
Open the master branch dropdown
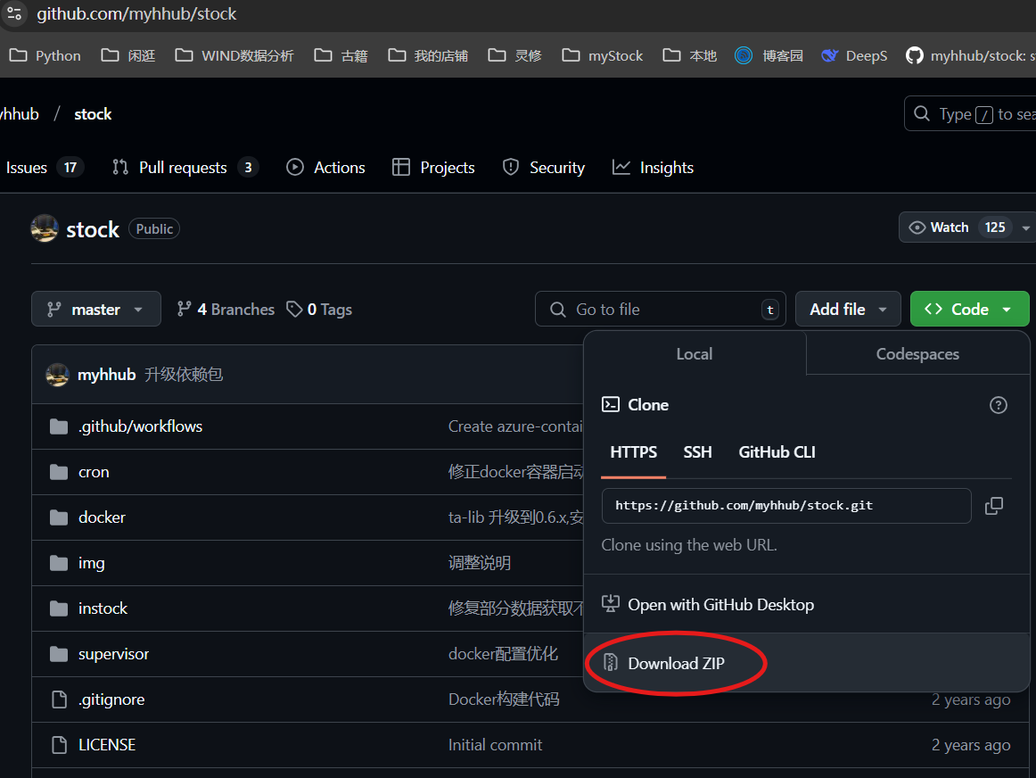(95, 310)
